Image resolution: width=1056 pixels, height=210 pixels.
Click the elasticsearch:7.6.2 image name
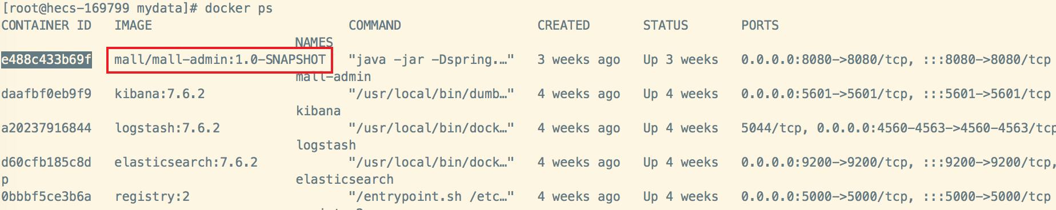186,163
